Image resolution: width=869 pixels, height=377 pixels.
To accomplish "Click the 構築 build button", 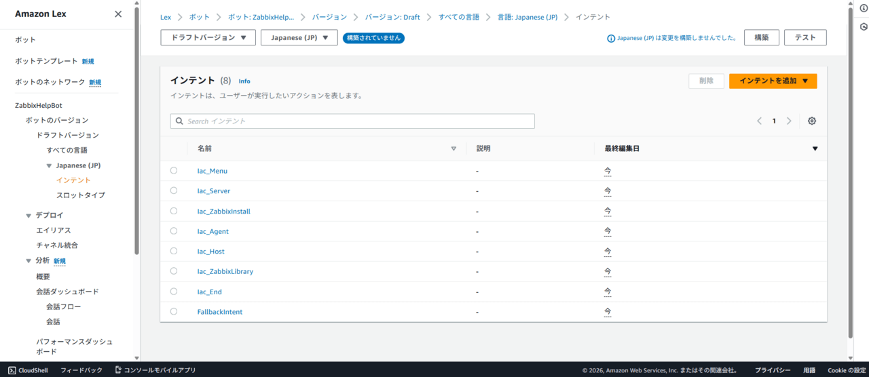I will click(x=761, y=37).
